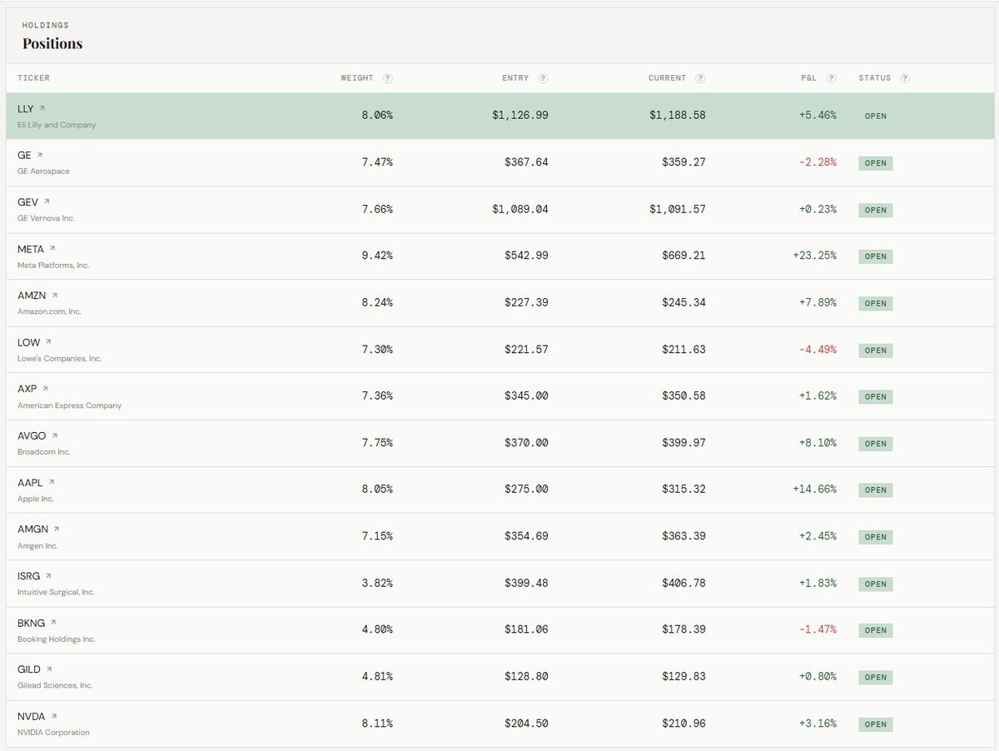Image resolution: width=999 pixels, height=751 pixels.
Task: Select the Eli Lilly and Company name
Action: click(57, 125)
